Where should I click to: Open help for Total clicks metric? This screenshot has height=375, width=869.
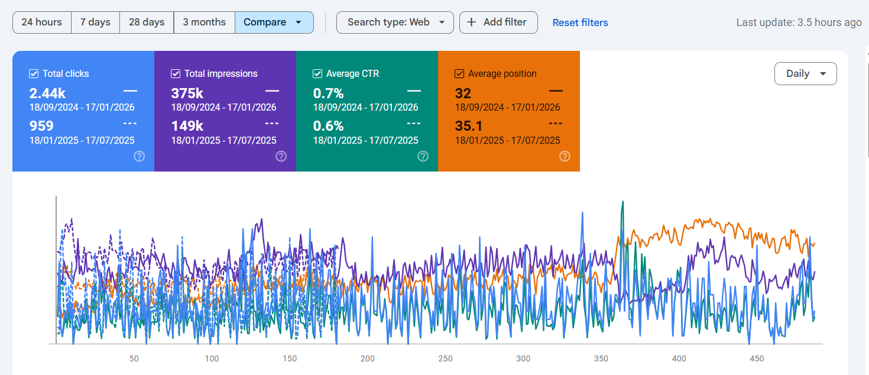pyautogui.click(x=139, y=156)
